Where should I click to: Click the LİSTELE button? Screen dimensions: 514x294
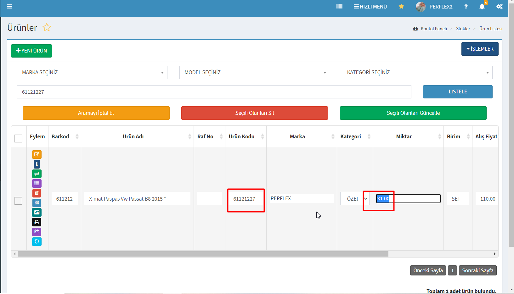tap(457, 92)
